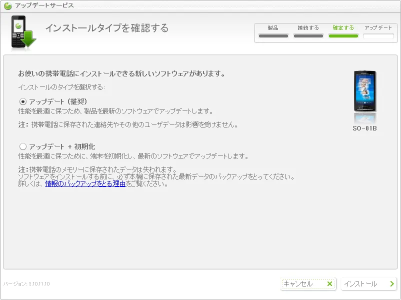Choose the アップデート + 初期化 radio option
The height and width of the screenshot is (300, 401).
22,146
